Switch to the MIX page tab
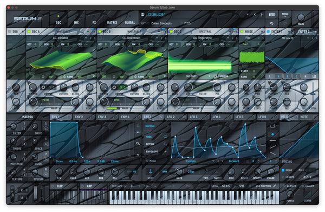The height and width of the screenshot is (212, 325). point(76,20)
